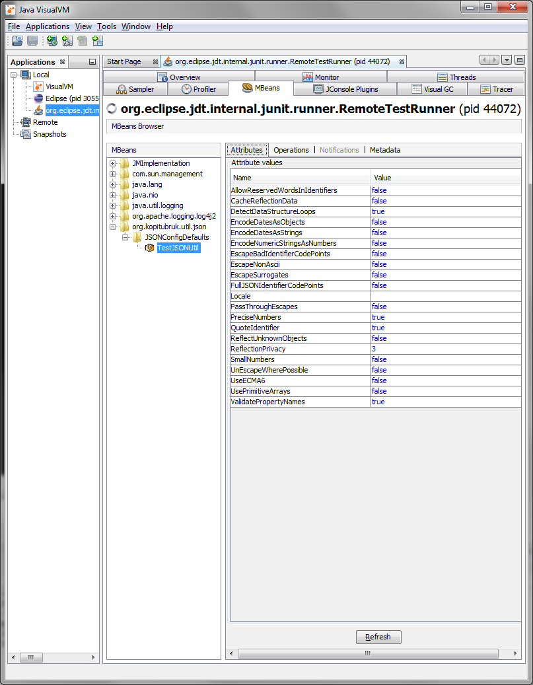Image resolution: width=533 pixels, height=685 pixels.
Task: Open the File menu
Action: click(14, 26)
